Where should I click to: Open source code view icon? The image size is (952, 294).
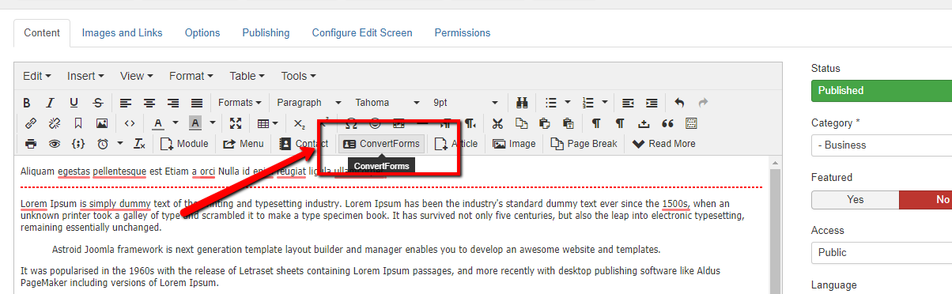130,123
